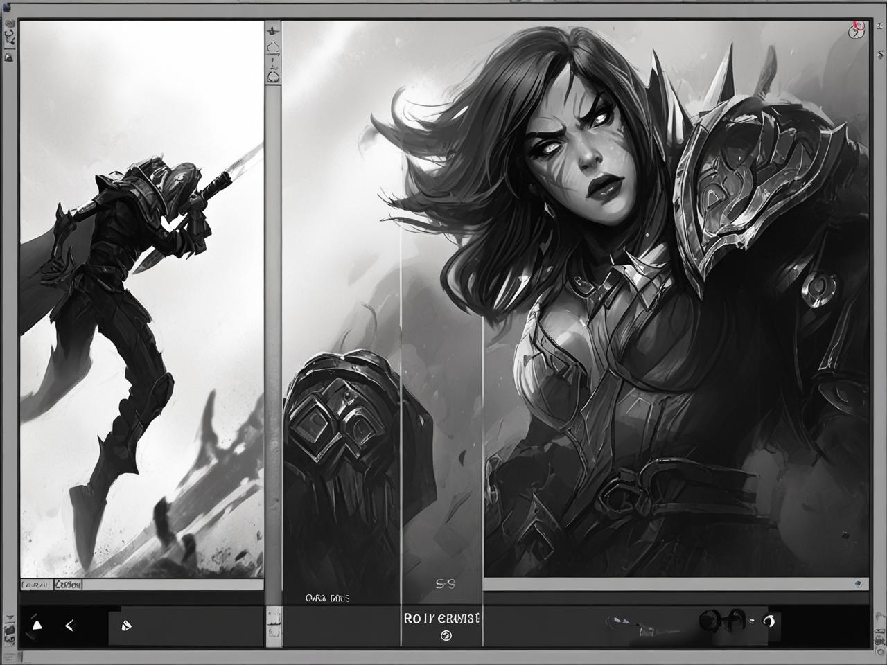
Task: Click the white spiral icon in bottom right bar
Action: [x=768, y=621]
